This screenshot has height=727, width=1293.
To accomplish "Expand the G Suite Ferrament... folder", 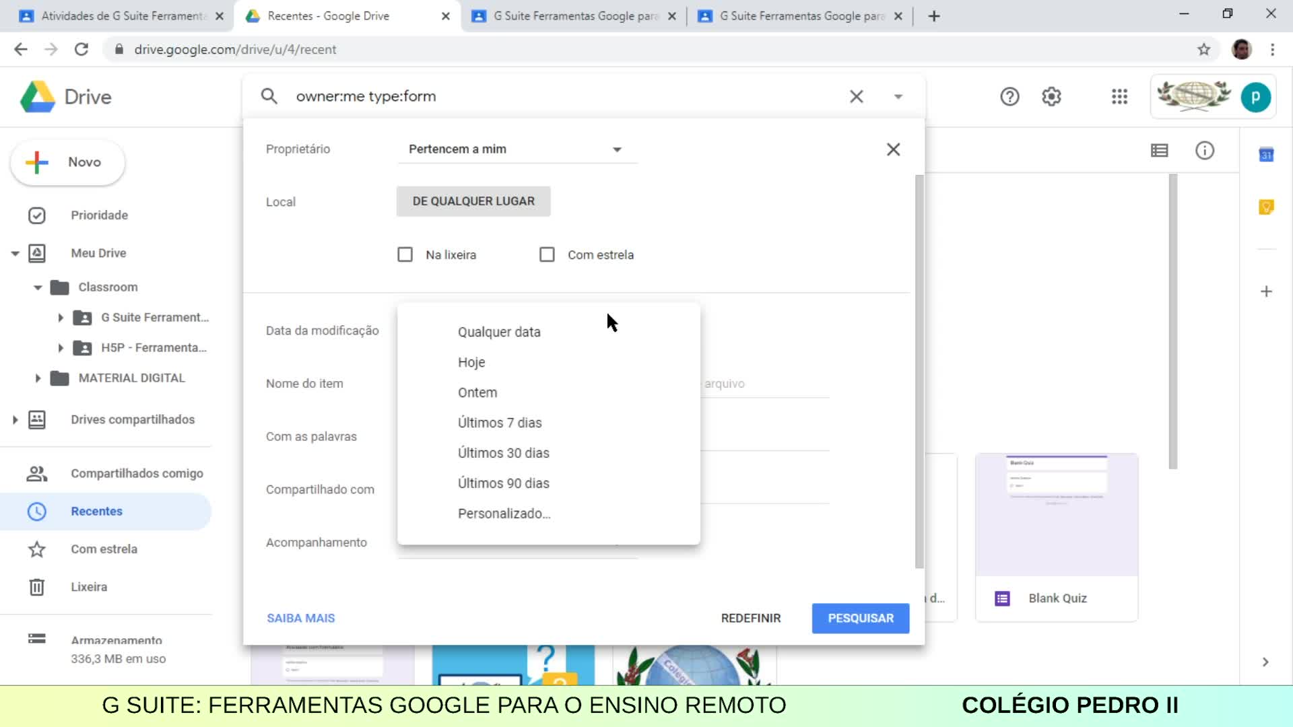I will click(x=61, y=318).
